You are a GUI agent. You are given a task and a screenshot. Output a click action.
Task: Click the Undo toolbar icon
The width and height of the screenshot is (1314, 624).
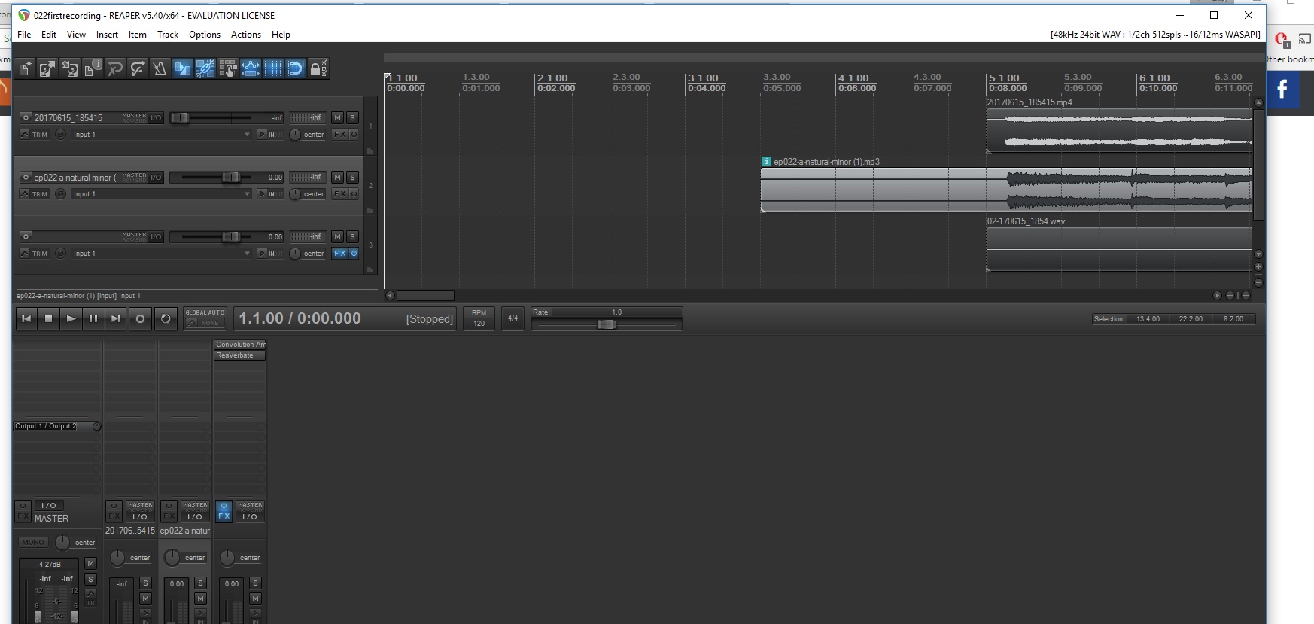tap(115, 69)
